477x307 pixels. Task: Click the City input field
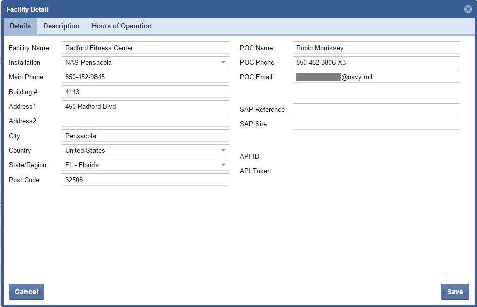coord(145,136)
